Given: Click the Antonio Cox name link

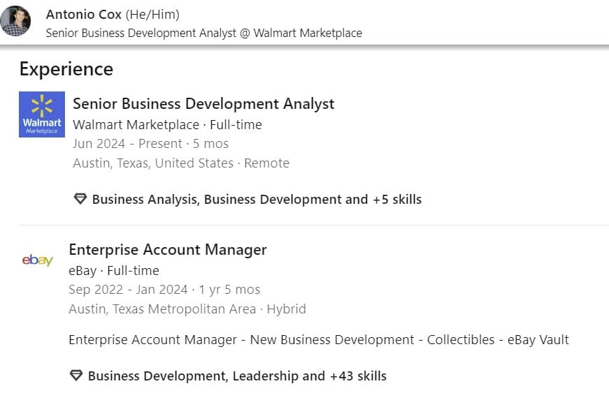Looking at the screenshot, I should pos(83,15).
